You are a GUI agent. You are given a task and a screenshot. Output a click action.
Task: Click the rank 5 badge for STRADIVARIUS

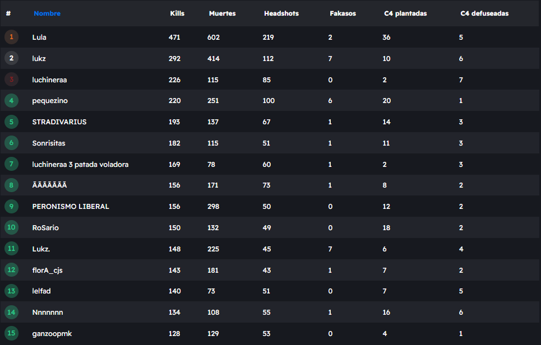pyautogui.click(x=11, y=122)
